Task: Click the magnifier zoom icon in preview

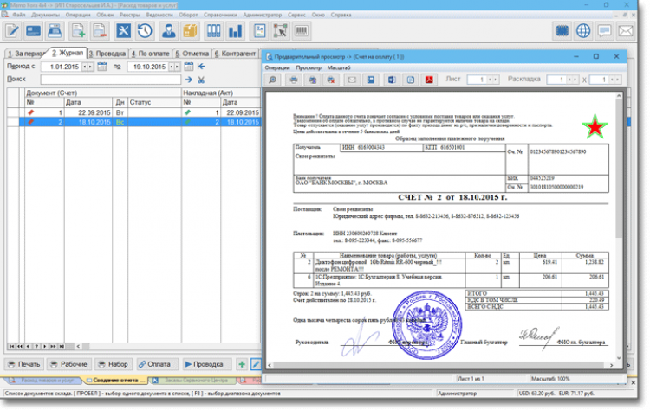Action: coord(273,80)
